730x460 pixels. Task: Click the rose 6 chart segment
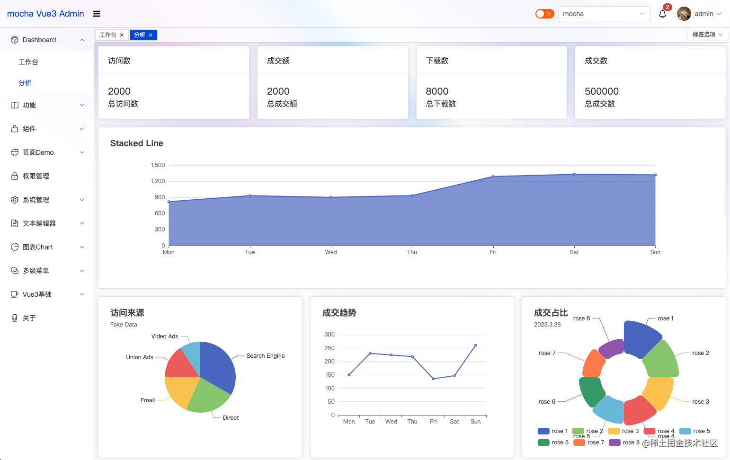591,391
